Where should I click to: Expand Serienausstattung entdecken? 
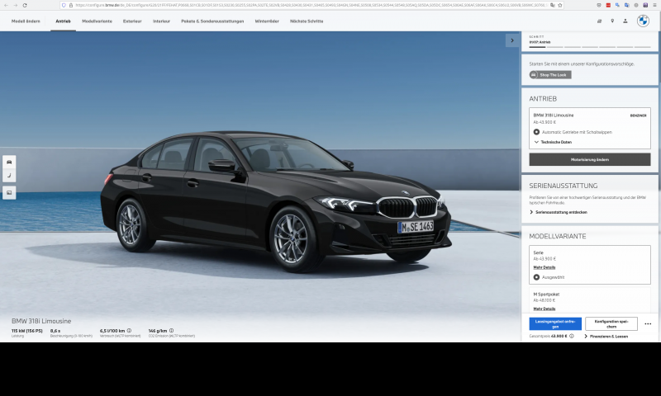coord(559,212)
